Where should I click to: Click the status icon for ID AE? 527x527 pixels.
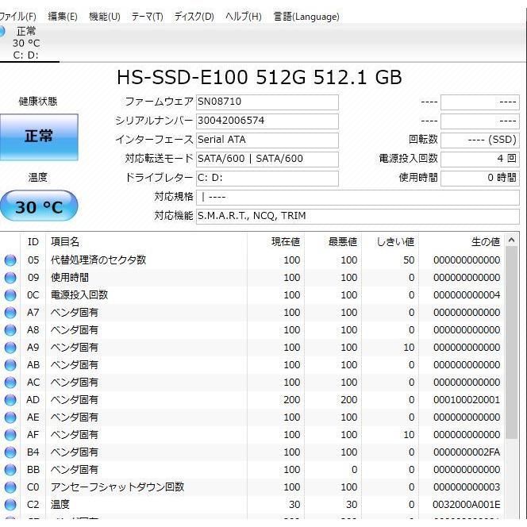click(x=10, y=417)
